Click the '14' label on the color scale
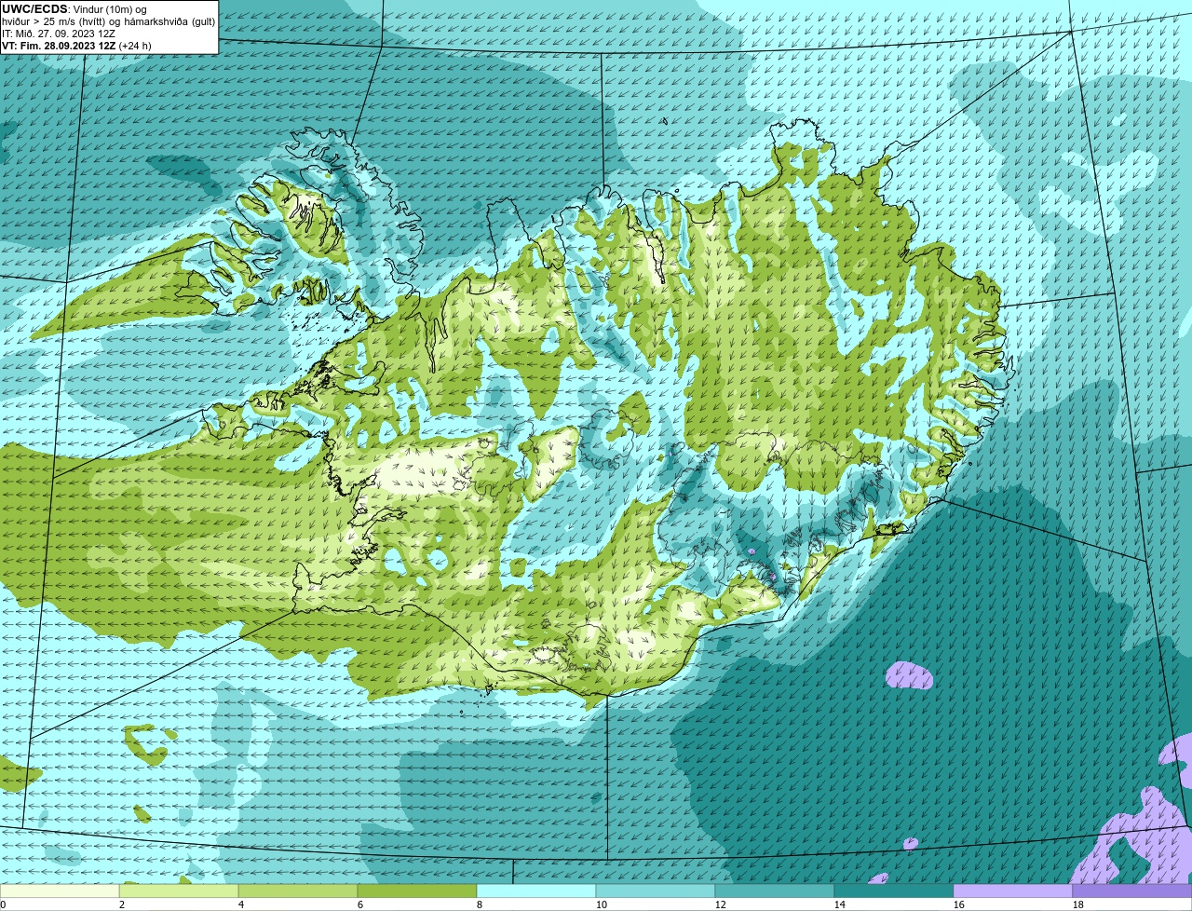The image size is (1192, 911). pos(840,904)
